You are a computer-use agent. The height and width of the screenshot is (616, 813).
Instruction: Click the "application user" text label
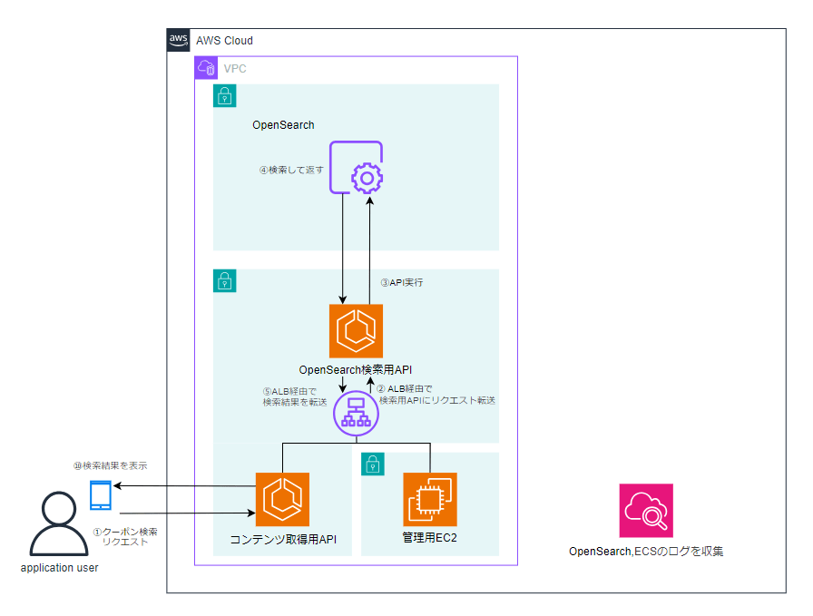(x=59, y=568)
